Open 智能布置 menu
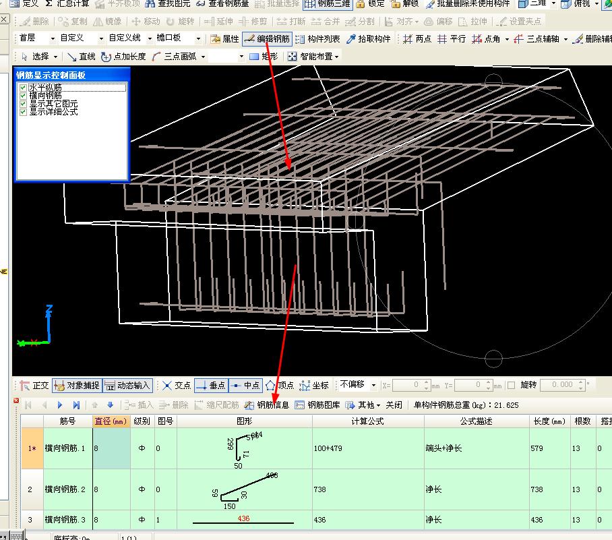This screenshot has width=612, height=540. [313, 57]
